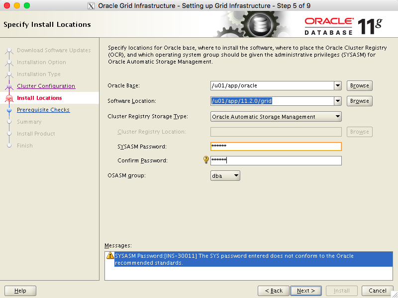
Task: Jump to the Prerequisite Checks step
Action: (43, 110)
